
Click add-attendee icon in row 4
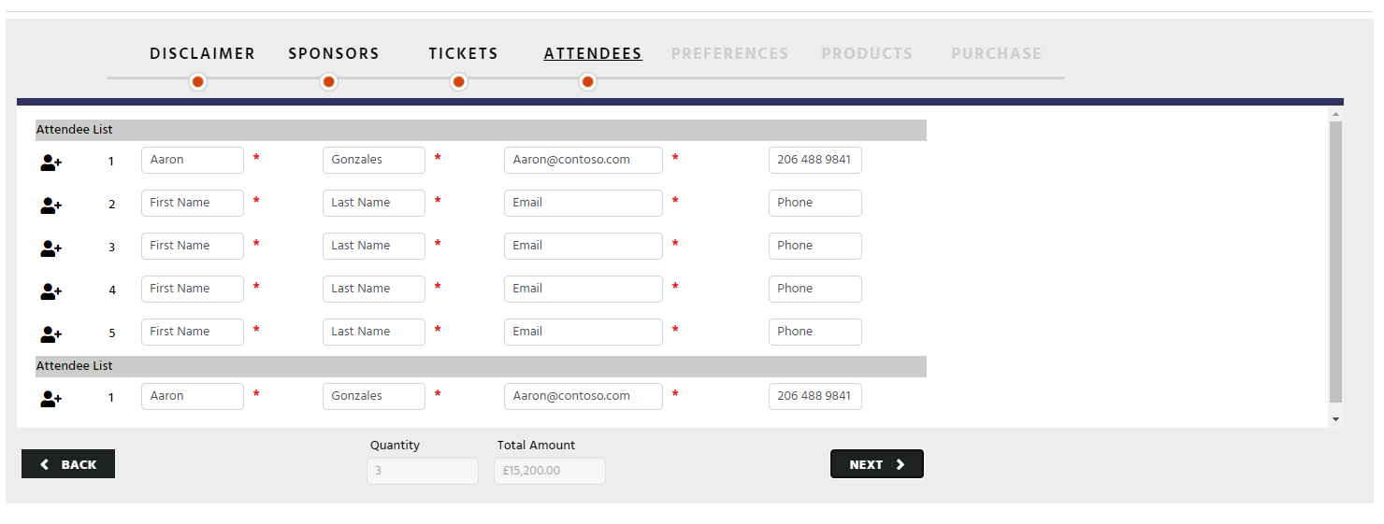coord(50,291)
